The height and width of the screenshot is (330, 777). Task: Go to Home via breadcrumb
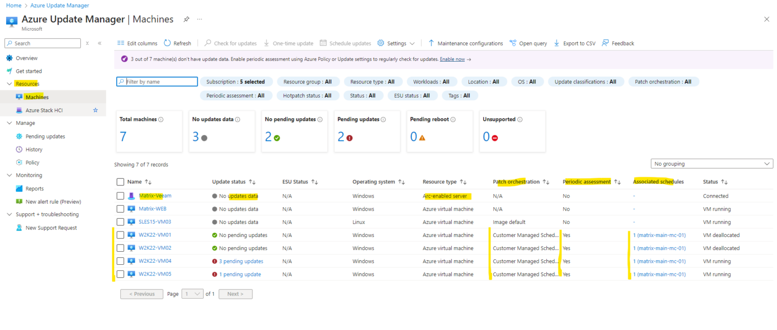(x=13, y=5)
